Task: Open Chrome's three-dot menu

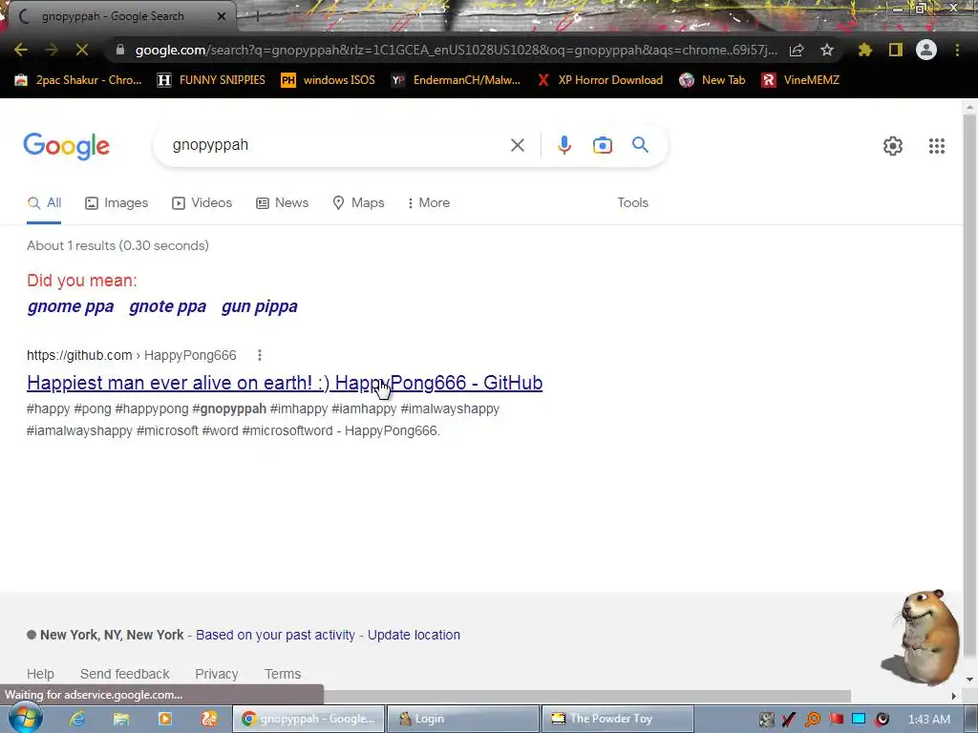Action: click(957, 50)
